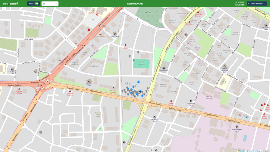Click the Diş Hekimliği red cross icon
The image size is (270, 152).
(97, 15)
